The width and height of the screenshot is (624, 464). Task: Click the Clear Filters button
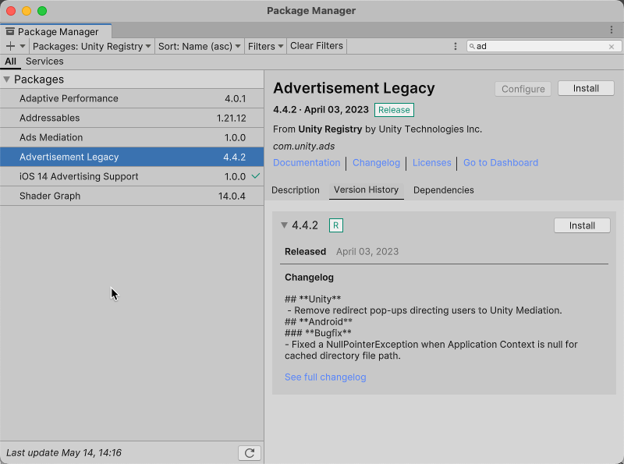pos(317,46)
